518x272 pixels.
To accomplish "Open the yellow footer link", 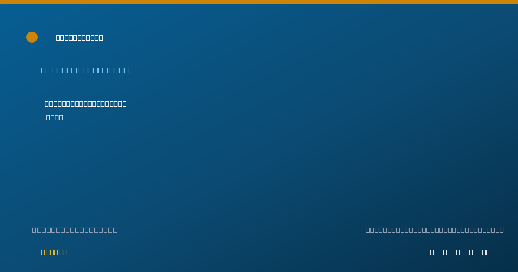I will tap(54, 252).
